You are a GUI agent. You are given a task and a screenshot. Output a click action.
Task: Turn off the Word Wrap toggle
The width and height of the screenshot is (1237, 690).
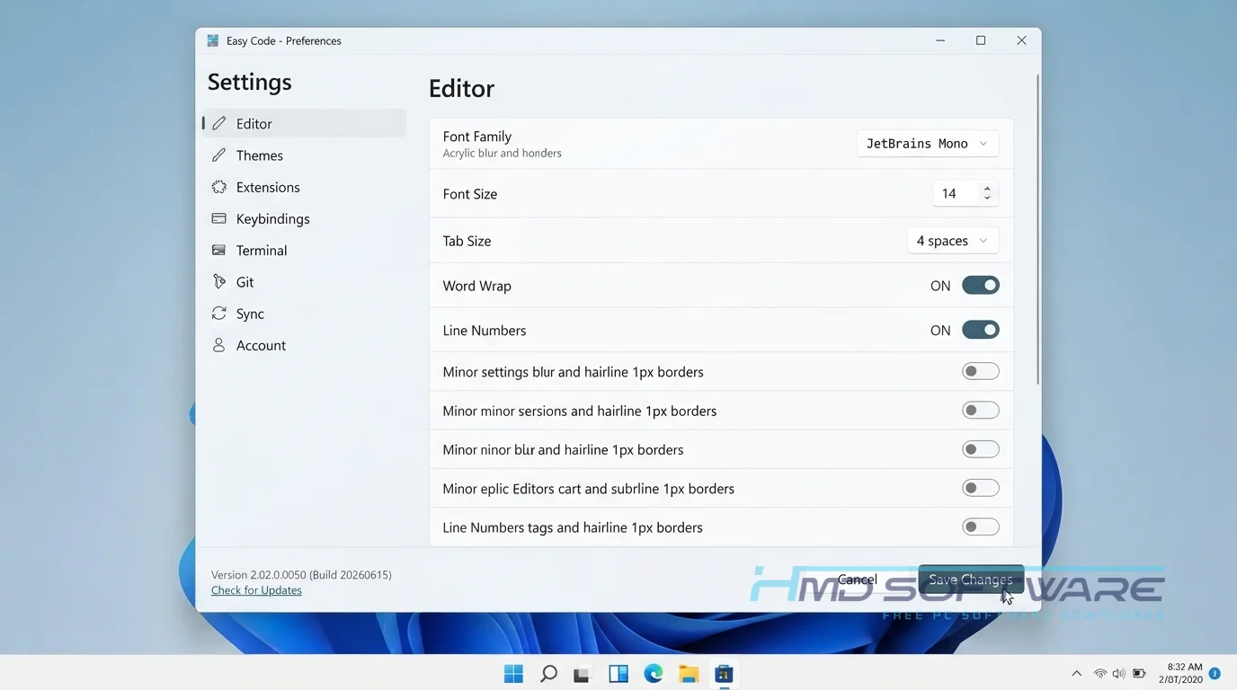pyautogui.click(x=981, y=285)
